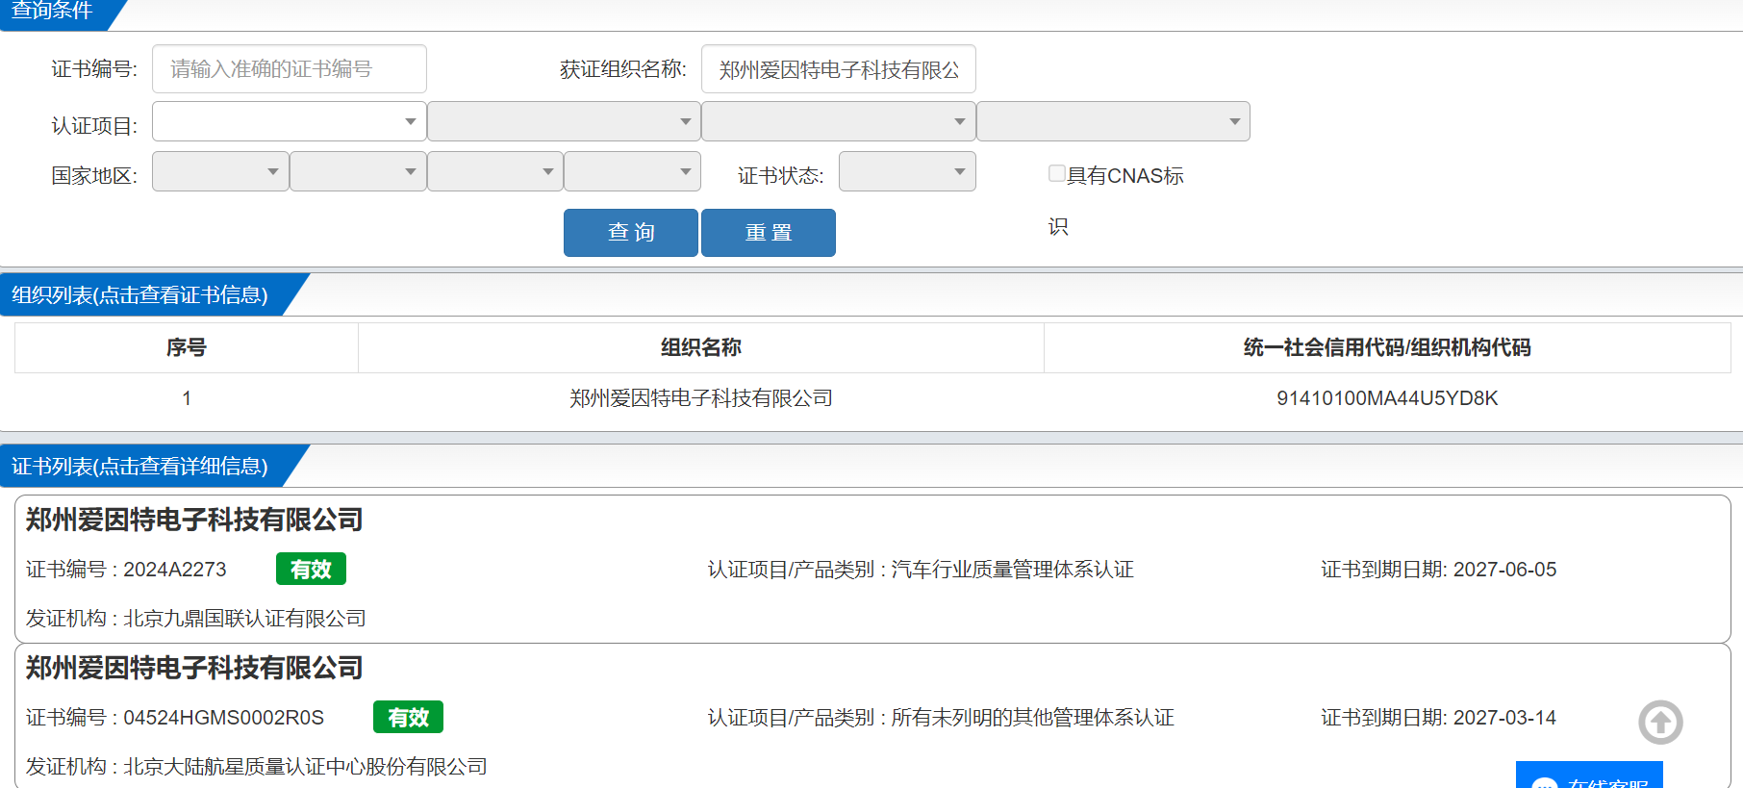The height and width of the screenshot is (788, 1743).
Task: Open the 证书状态 dropdown
Action: point(907,171)
